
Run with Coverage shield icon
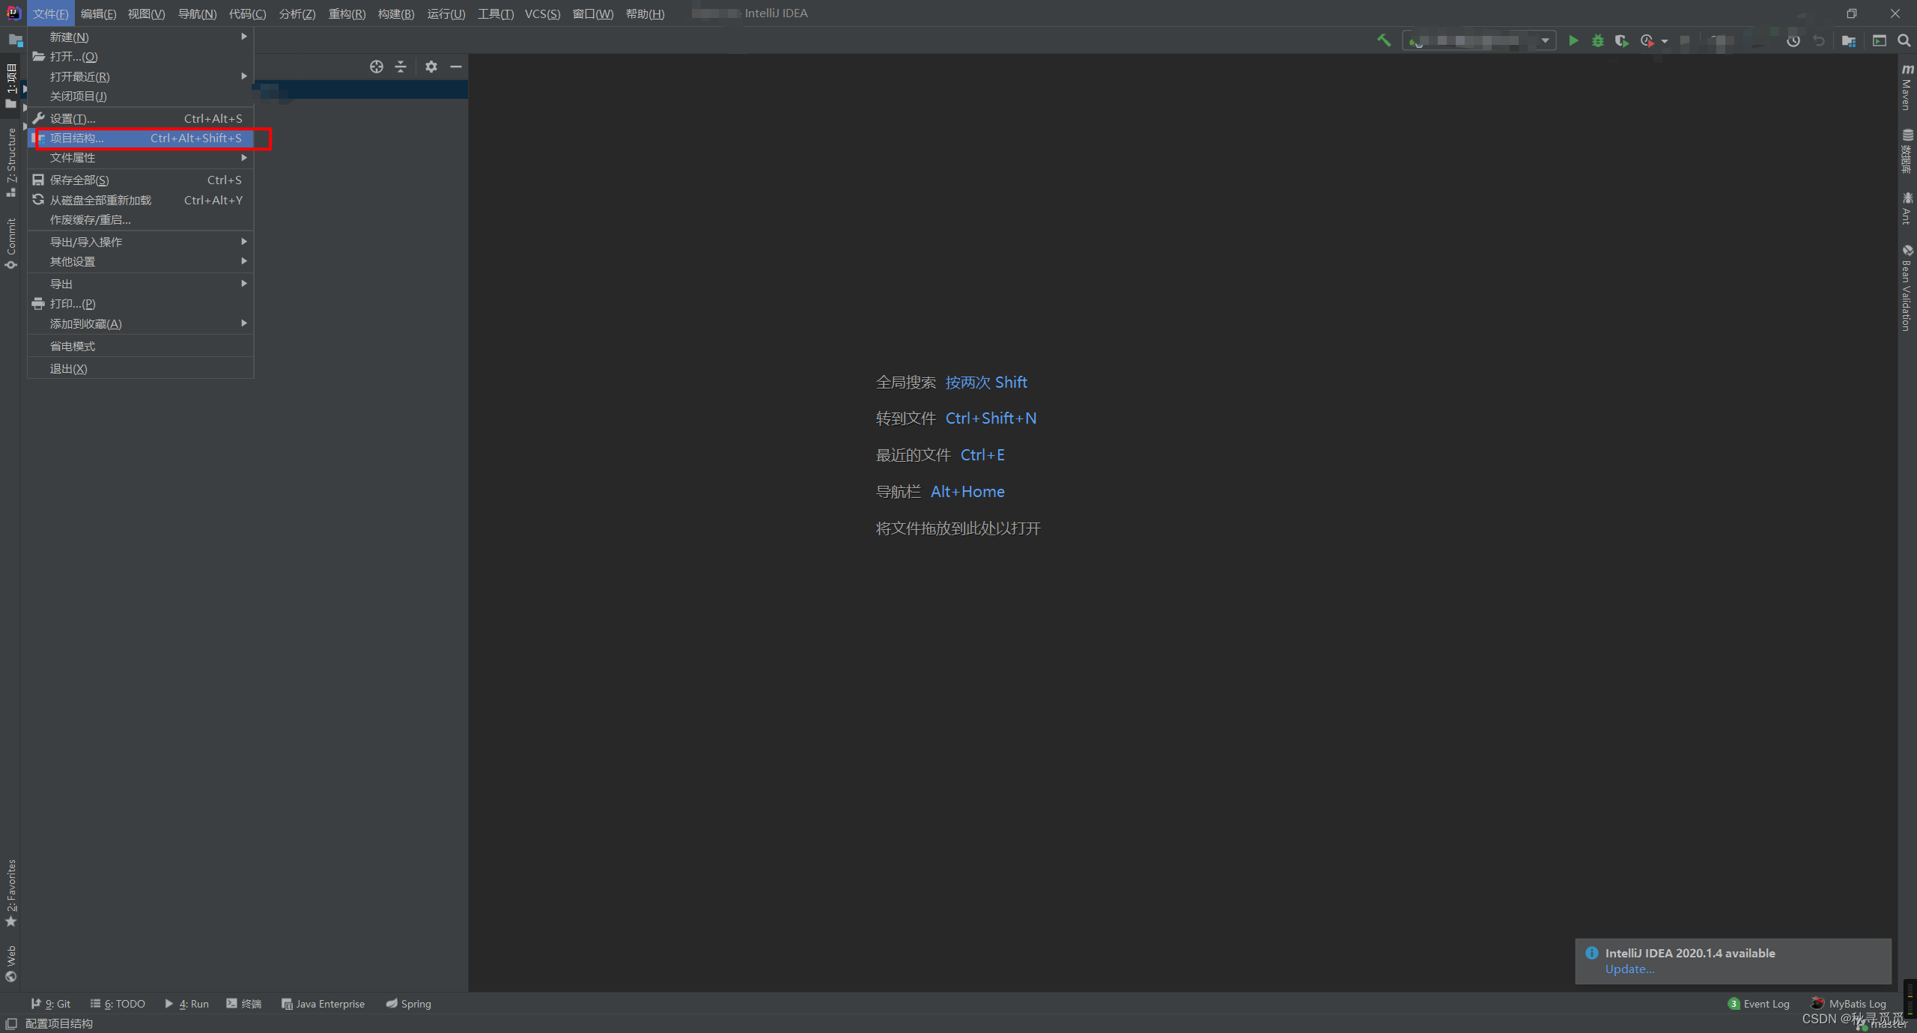(1621, 40)
